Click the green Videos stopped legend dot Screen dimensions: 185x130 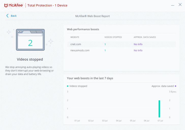[x=68, y=86]
